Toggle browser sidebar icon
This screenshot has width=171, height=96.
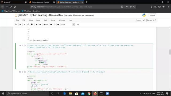tap(160, 7)
